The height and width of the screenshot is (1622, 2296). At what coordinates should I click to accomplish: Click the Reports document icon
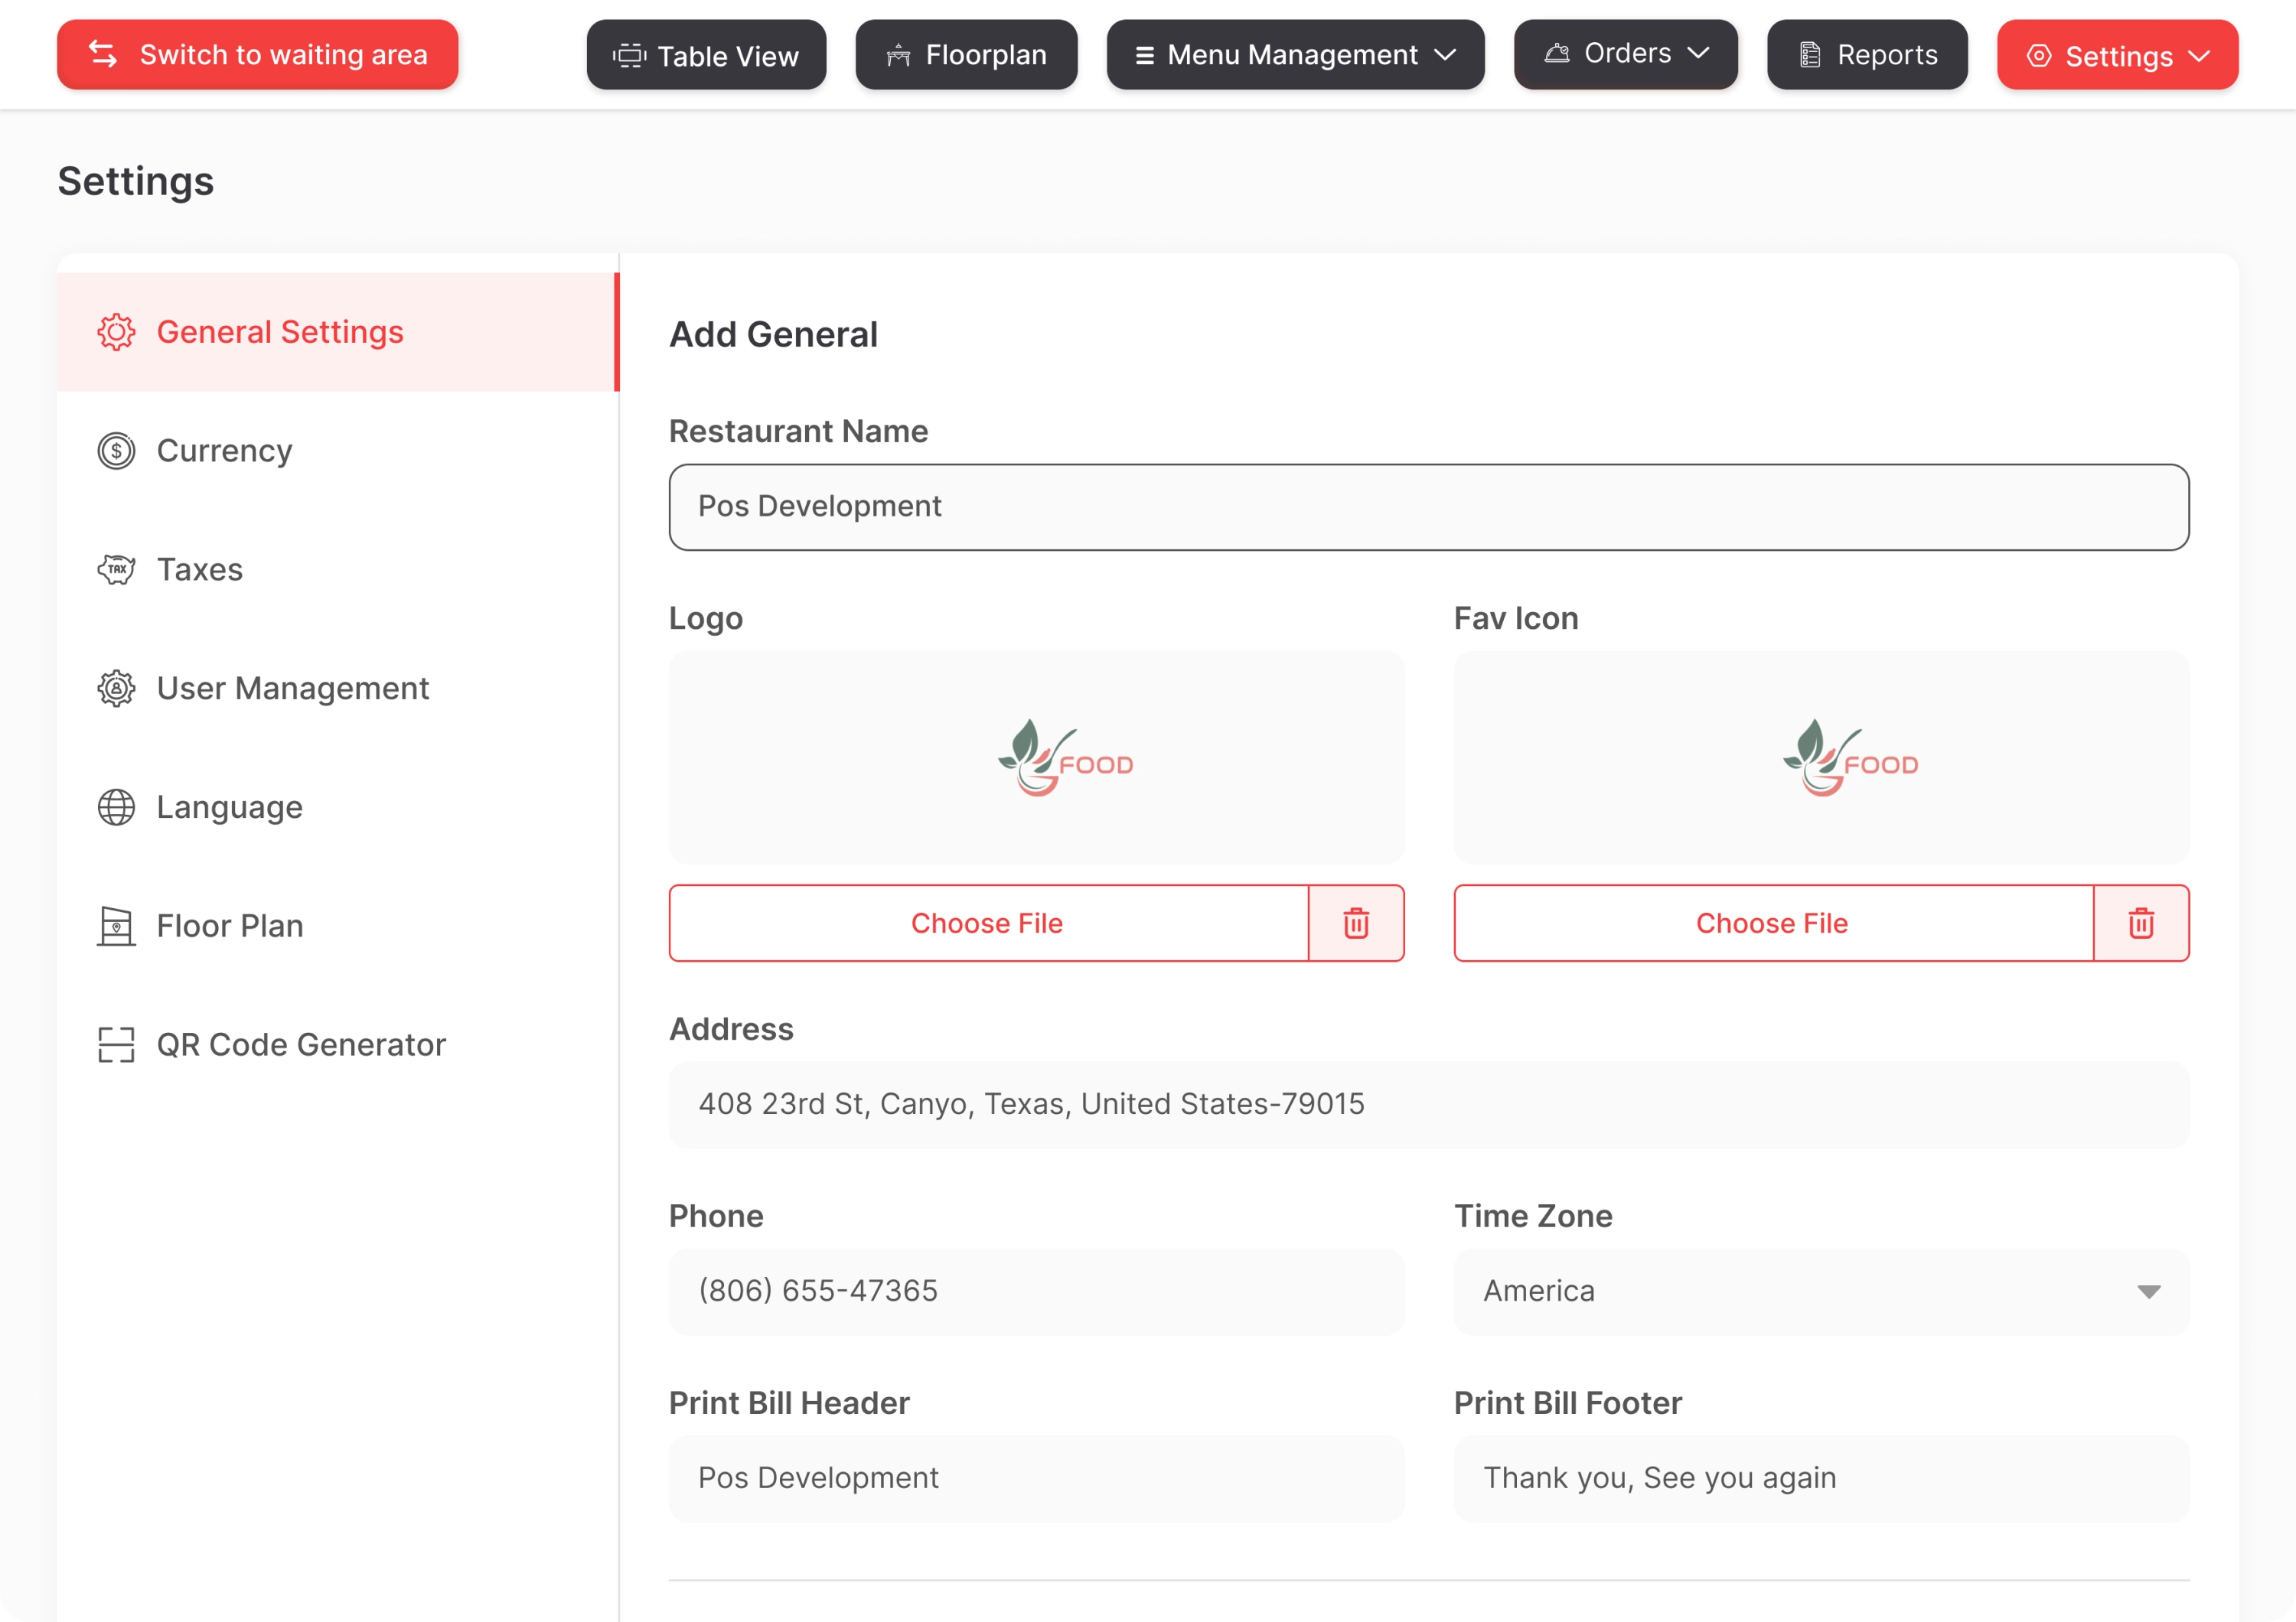click(1808, 55)
